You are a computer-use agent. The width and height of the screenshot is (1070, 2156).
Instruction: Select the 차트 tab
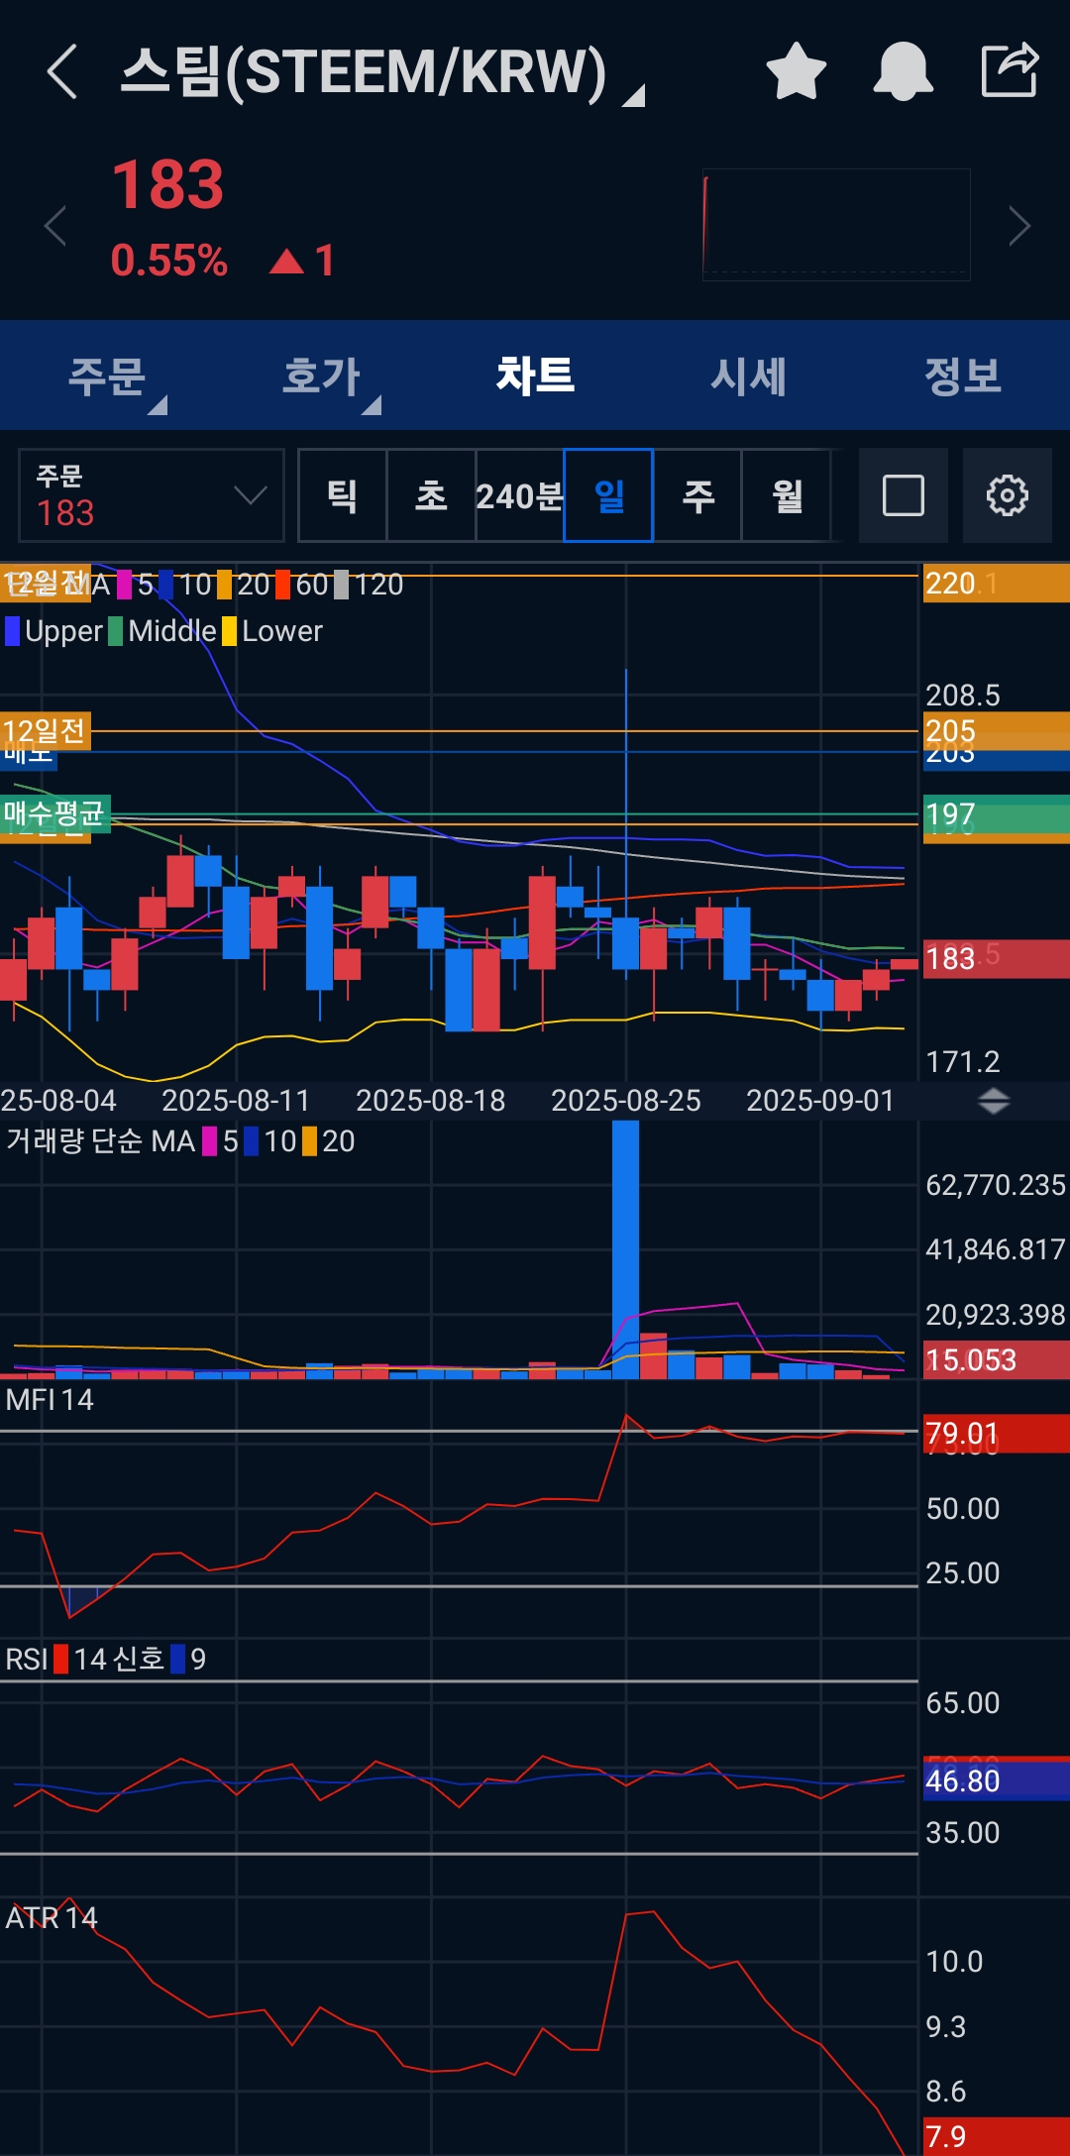[x=535, y=376]
